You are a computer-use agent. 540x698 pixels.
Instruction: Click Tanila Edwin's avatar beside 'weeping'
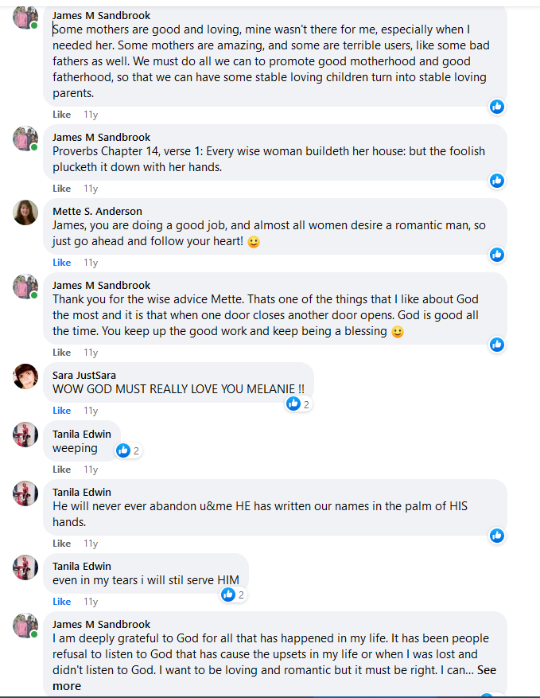[25, 435]
